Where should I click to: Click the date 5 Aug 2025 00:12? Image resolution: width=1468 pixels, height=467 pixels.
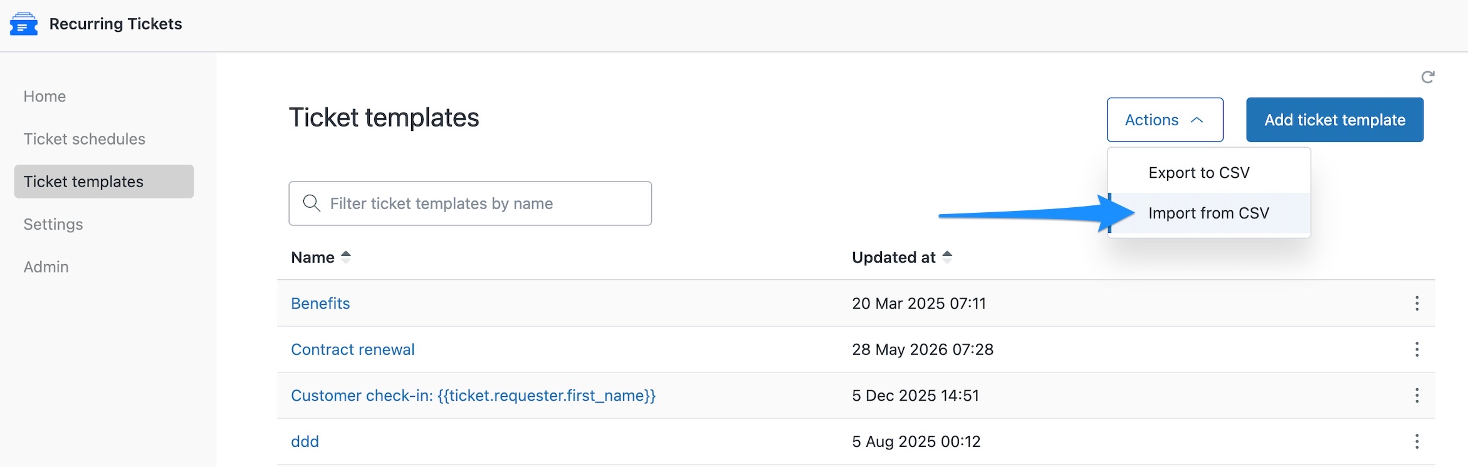coord(916,442)
